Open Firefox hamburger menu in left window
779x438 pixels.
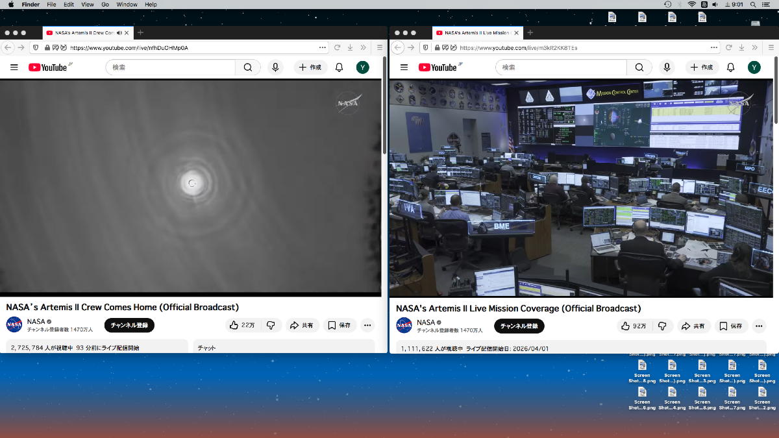click(x=380, y=47)
